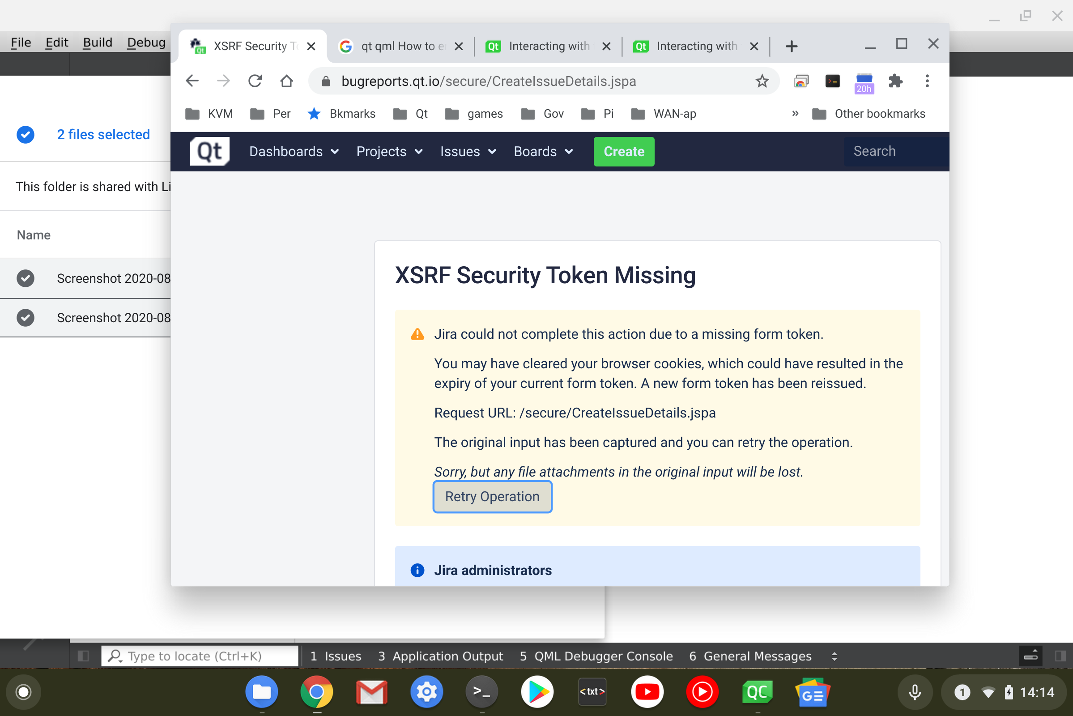Viewport: 1073px width, 716px height.
Task: Open the Chrome extensions puzzle icon
Action: tap(895, 81)
